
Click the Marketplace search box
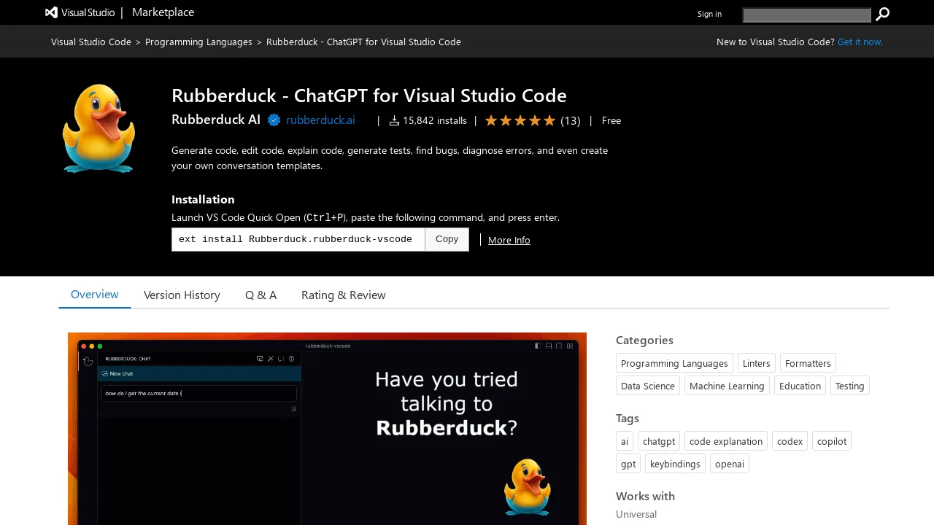click(806, 15)
